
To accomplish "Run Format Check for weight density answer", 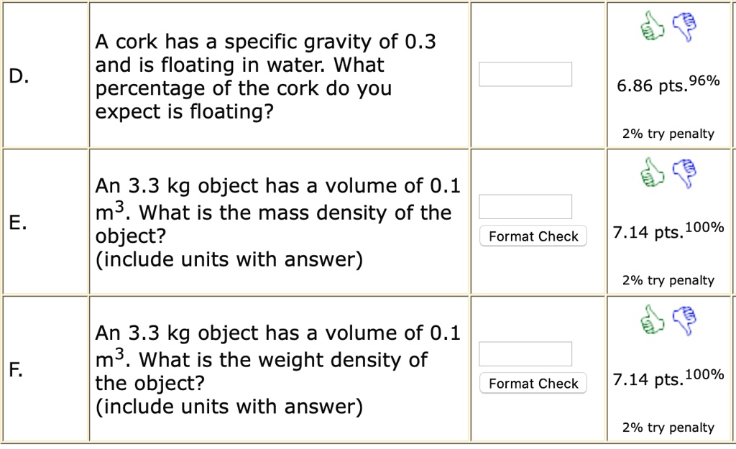I will [x=532, y=383].
